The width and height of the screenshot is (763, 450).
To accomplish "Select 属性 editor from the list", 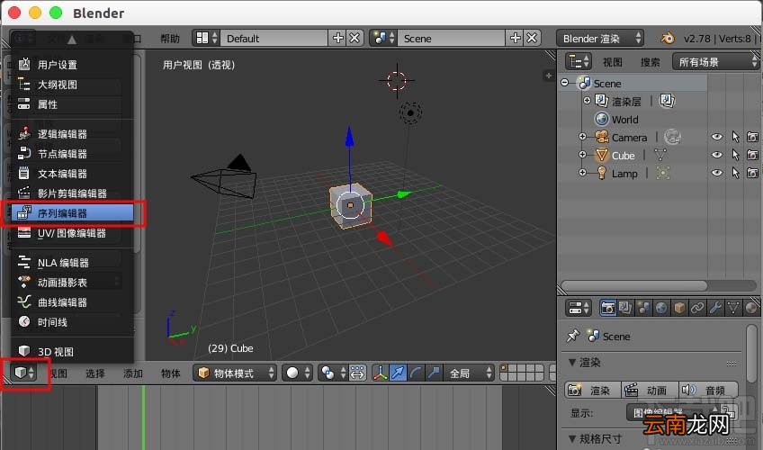I will tap(72, 104).
